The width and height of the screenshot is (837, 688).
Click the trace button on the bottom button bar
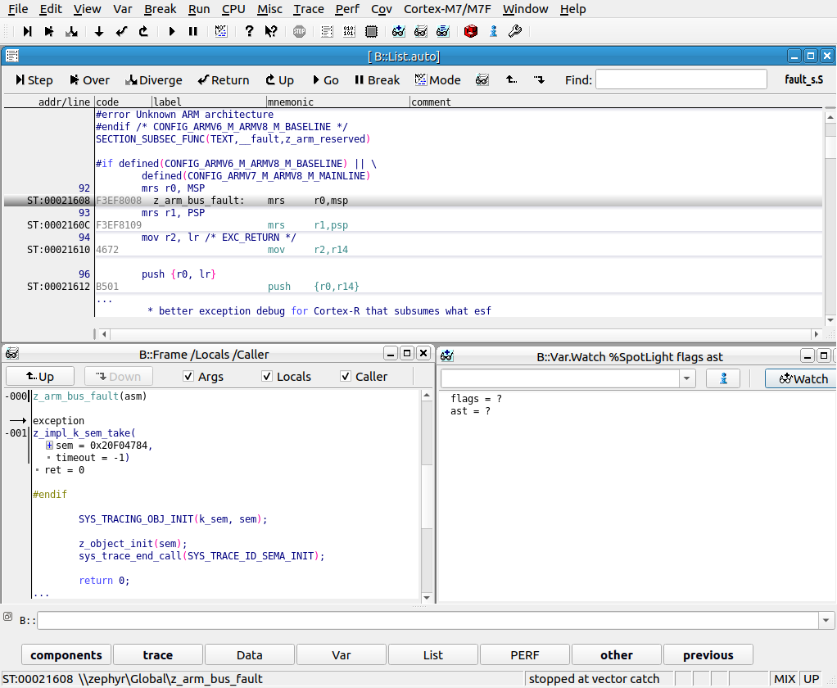point(157,654)
